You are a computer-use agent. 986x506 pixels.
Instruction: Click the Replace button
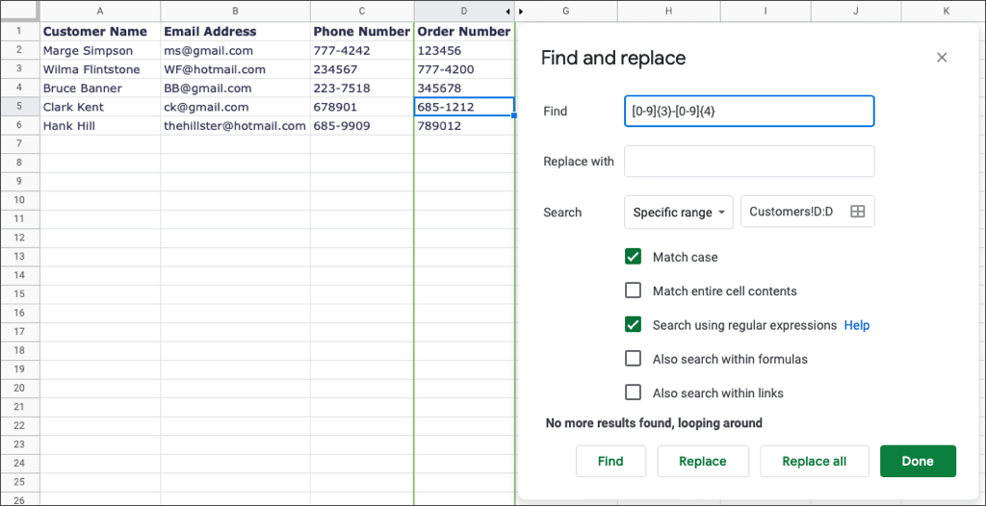pyautogui.click(x=702, y=461)
